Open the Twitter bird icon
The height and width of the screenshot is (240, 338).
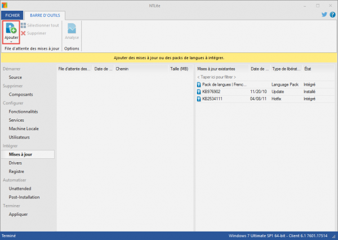(324, 15)
